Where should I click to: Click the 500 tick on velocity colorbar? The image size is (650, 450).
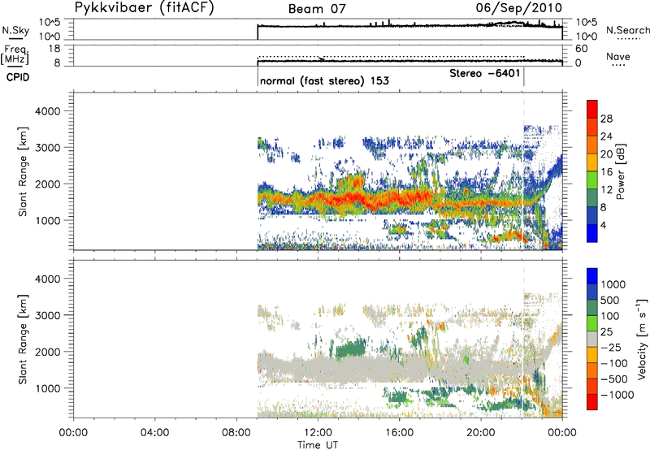(x=610, y=300)
